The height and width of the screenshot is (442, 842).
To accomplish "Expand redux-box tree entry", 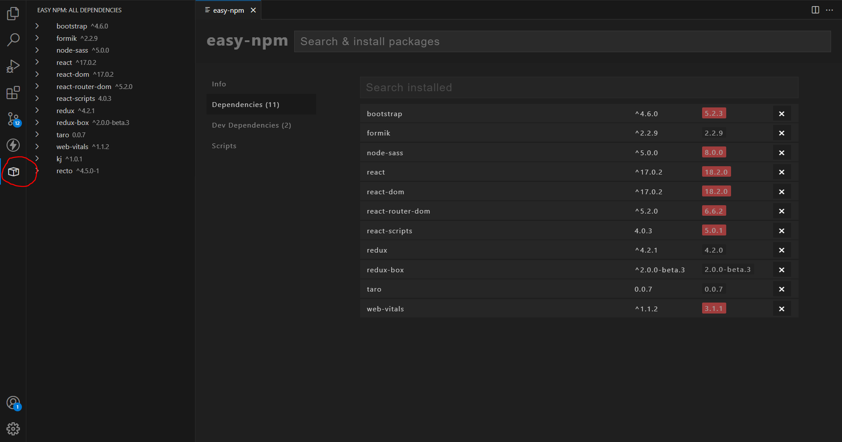I will [x=37, y=122].
